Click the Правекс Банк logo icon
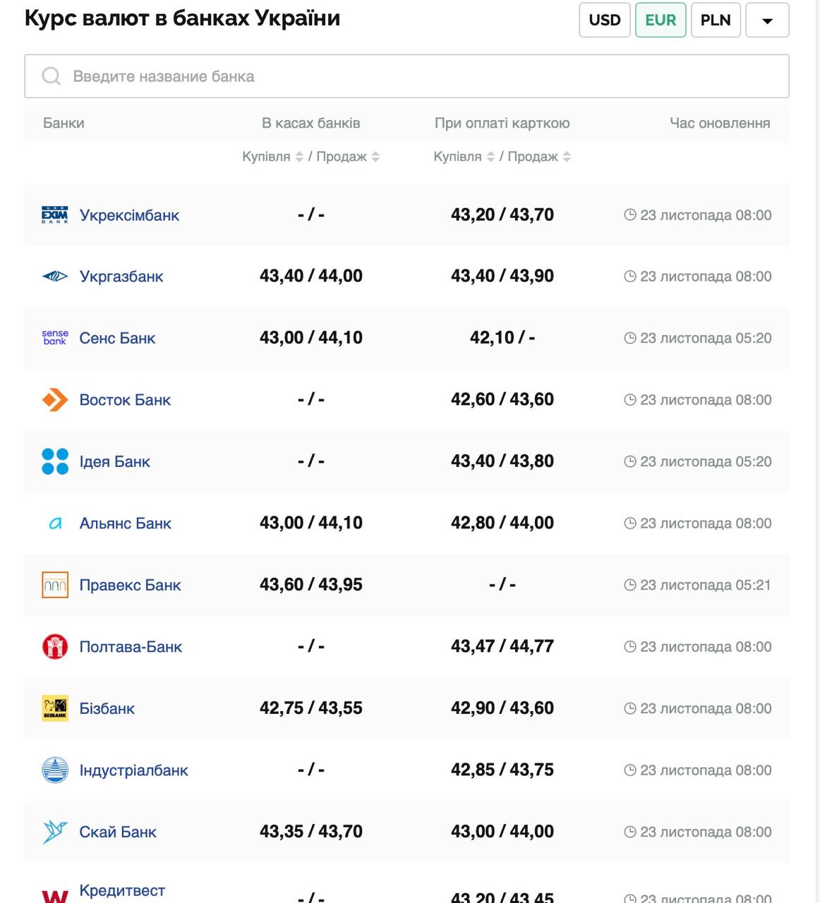The image size is (820, 903). coord(55,585)
